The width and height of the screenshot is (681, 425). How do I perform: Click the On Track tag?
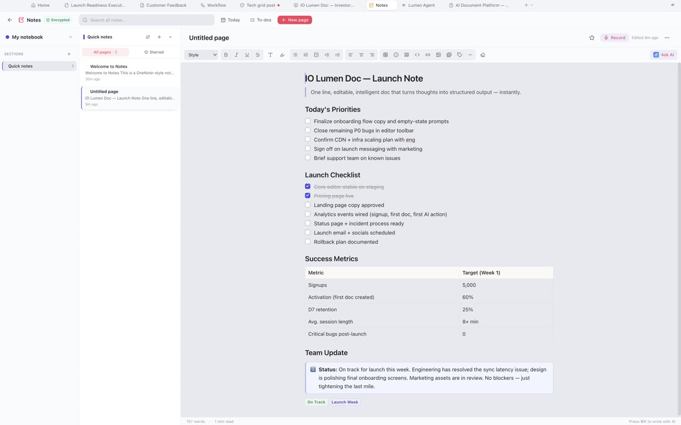coord(316,402)
